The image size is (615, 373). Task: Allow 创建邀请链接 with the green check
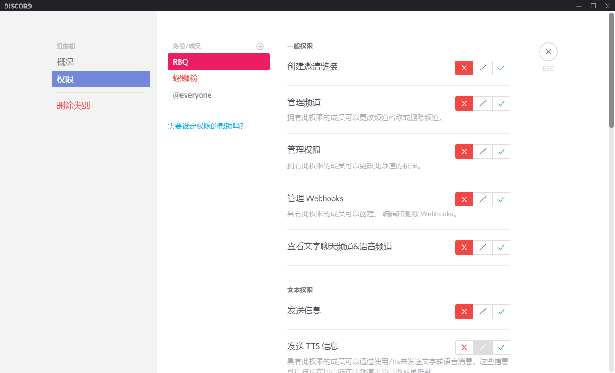point(501,68)
